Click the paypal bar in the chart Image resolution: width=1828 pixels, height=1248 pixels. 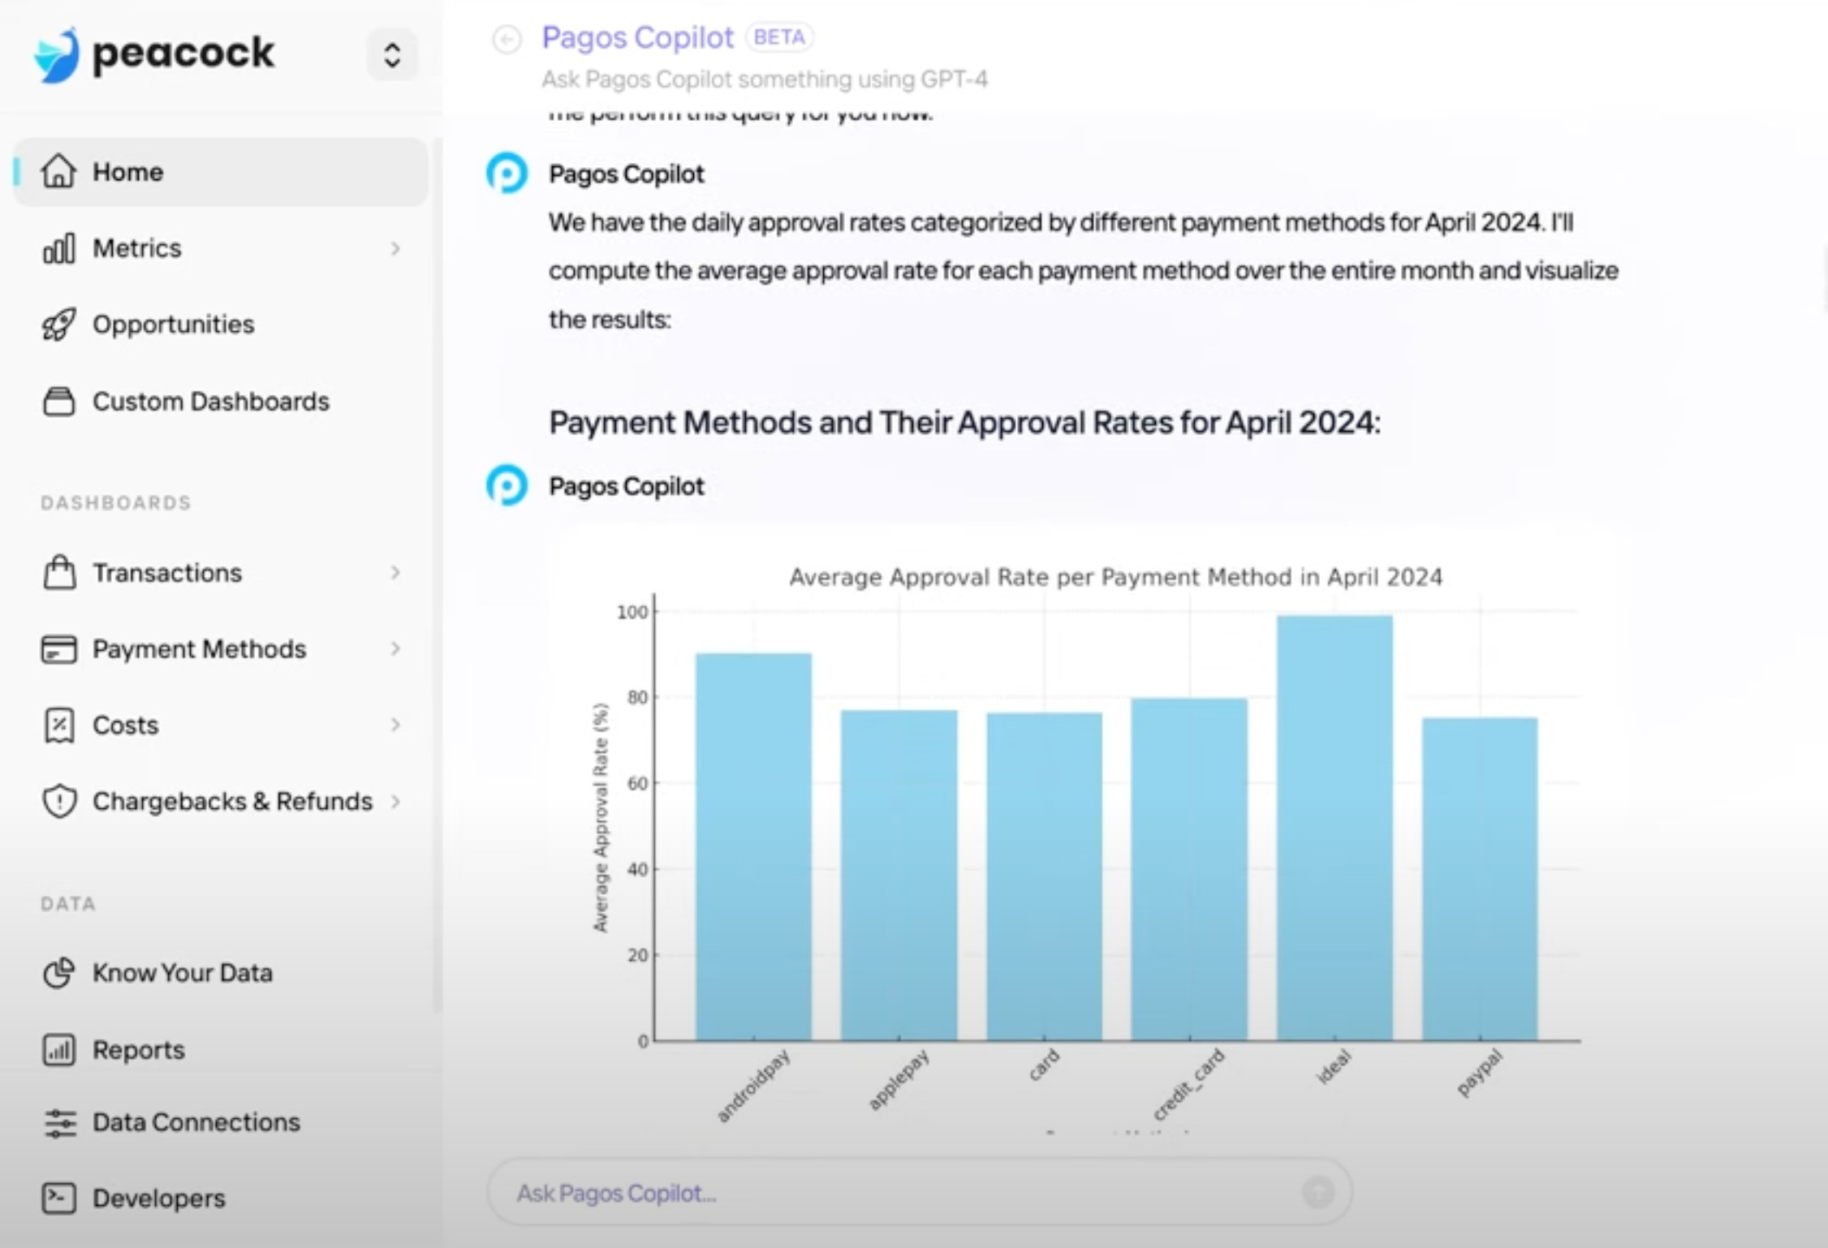pos(1480,879)
